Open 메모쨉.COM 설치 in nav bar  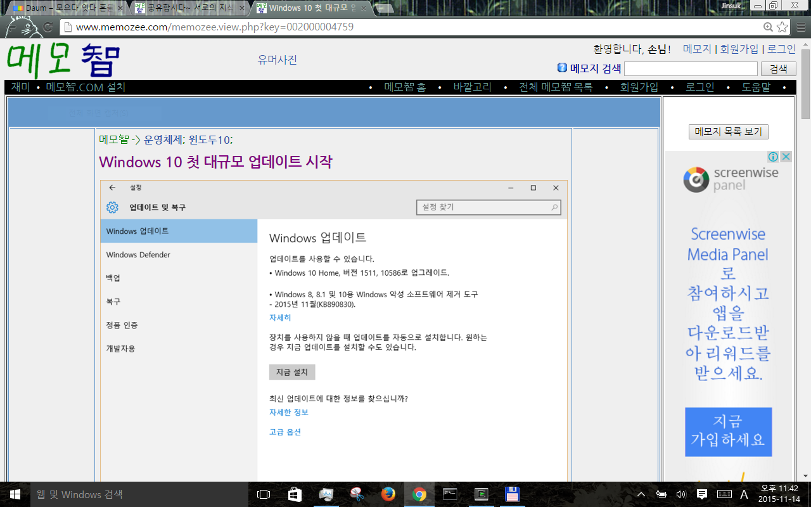click(x=86, y=87)
